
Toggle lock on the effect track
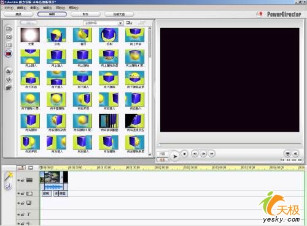(22, 194)
